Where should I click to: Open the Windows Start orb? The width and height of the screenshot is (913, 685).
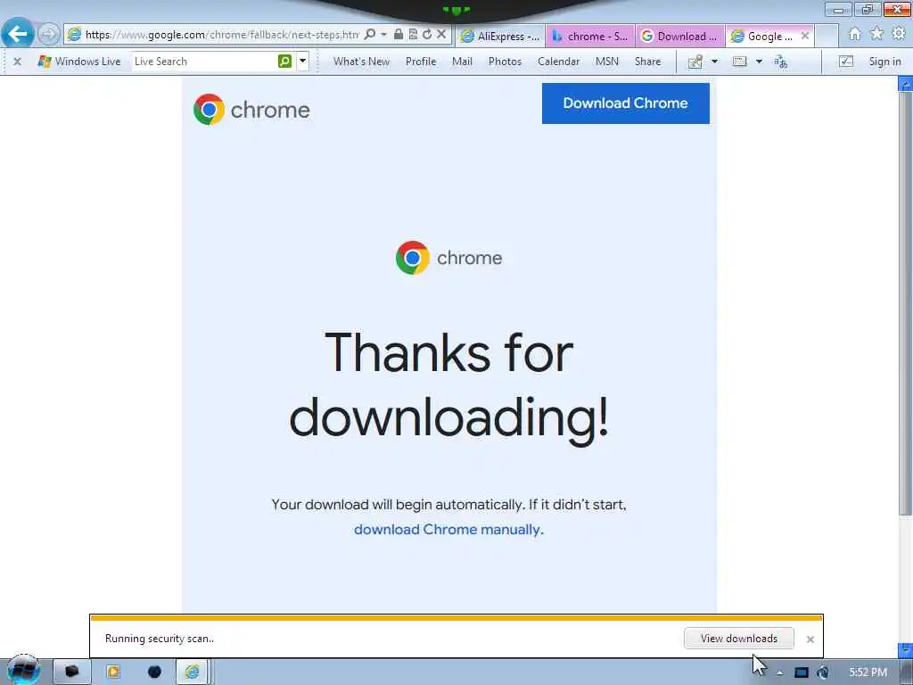23,671
